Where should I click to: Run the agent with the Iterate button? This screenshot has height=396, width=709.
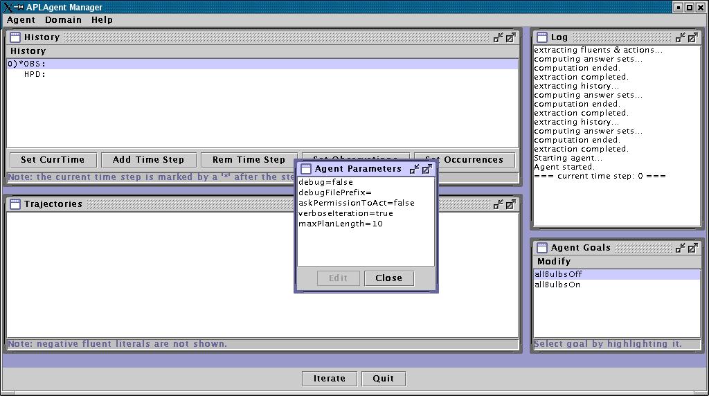pos(330,379)
